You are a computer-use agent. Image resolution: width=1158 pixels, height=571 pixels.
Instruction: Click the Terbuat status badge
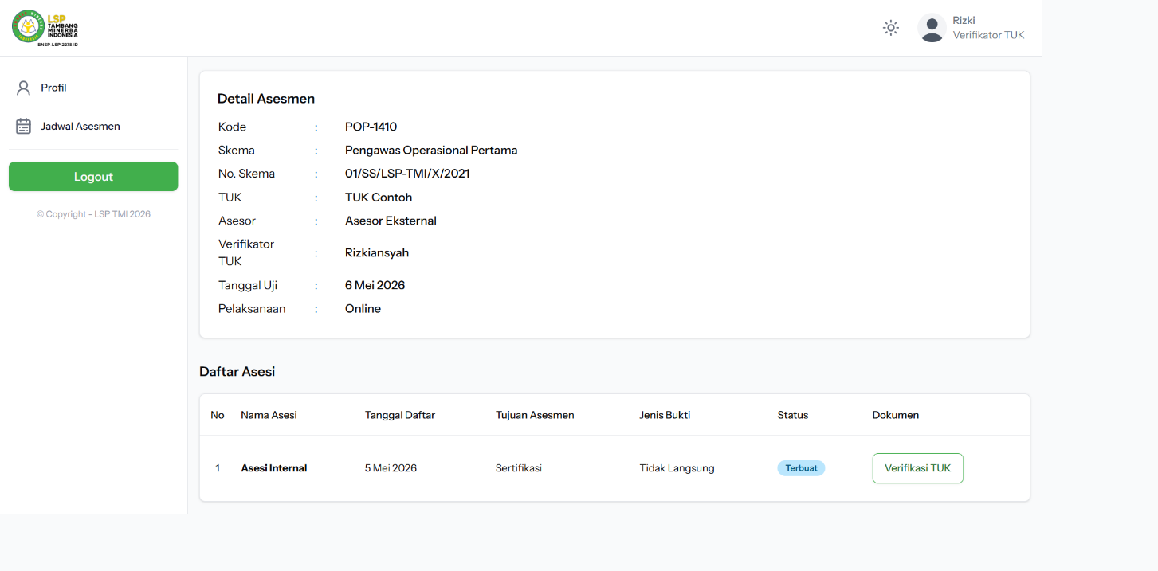click(x=801, y=468)
